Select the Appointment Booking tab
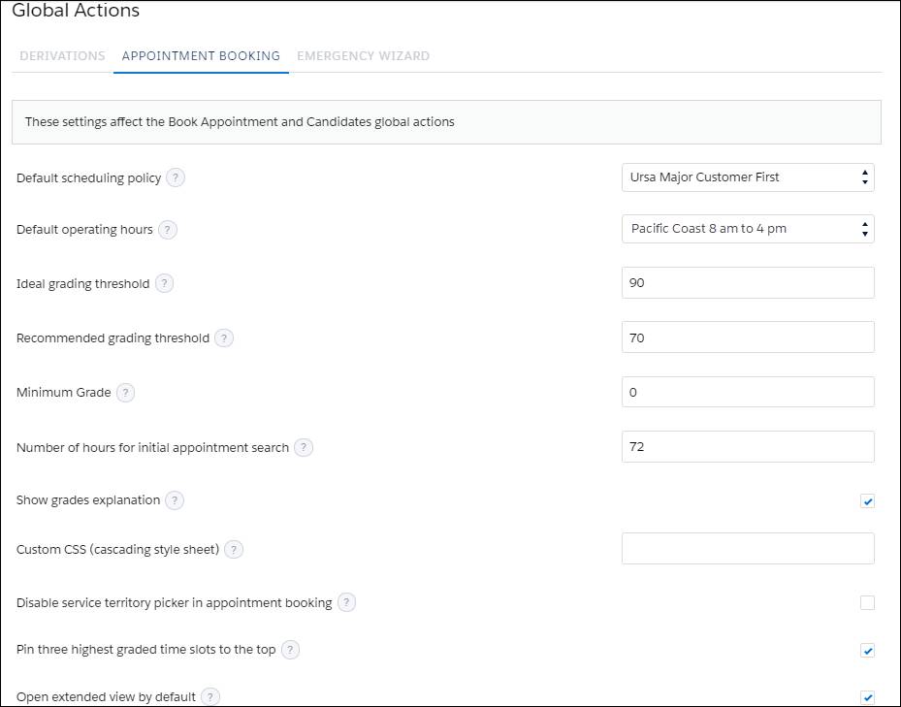This screenshot has height=707, width=901. [x=201, y=56]
